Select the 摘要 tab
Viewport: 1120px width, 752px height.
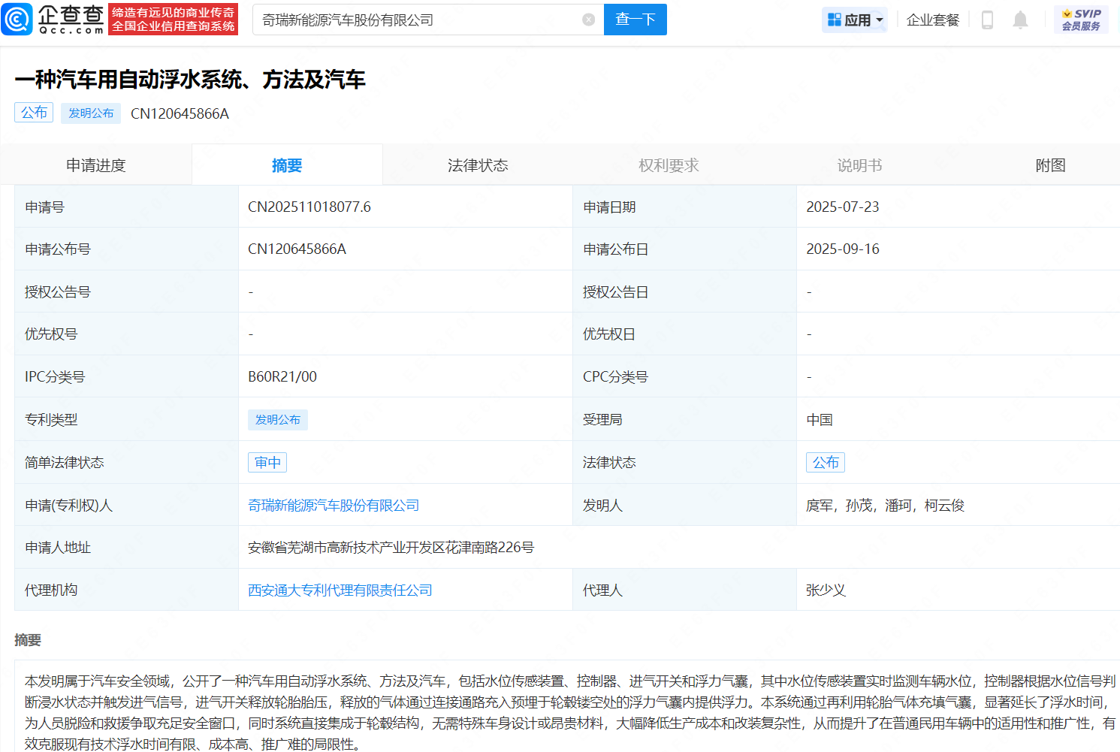pyautogui.click(x=287, y=165)
